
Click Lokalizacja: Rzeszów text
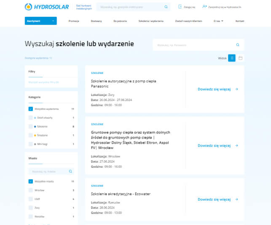(x=105, y=202)
